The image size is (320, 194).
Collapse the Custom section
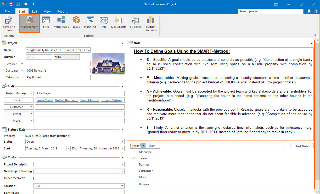point(122,157)
